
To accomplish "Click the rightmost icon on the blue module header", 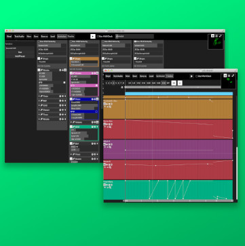I will pos(97,99).
